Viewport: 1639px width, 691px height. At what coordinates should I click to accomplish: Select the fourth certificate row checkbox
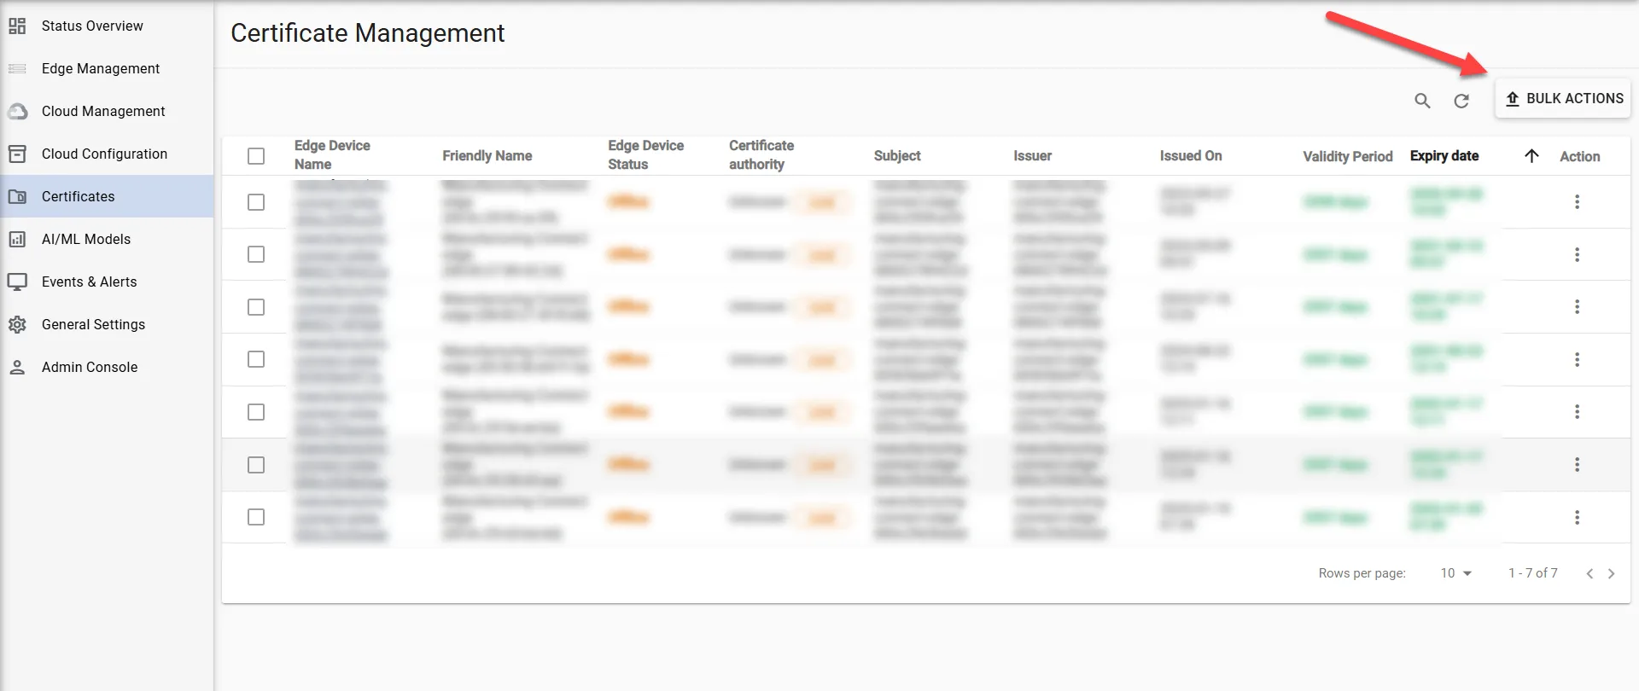tap(256, 359)
